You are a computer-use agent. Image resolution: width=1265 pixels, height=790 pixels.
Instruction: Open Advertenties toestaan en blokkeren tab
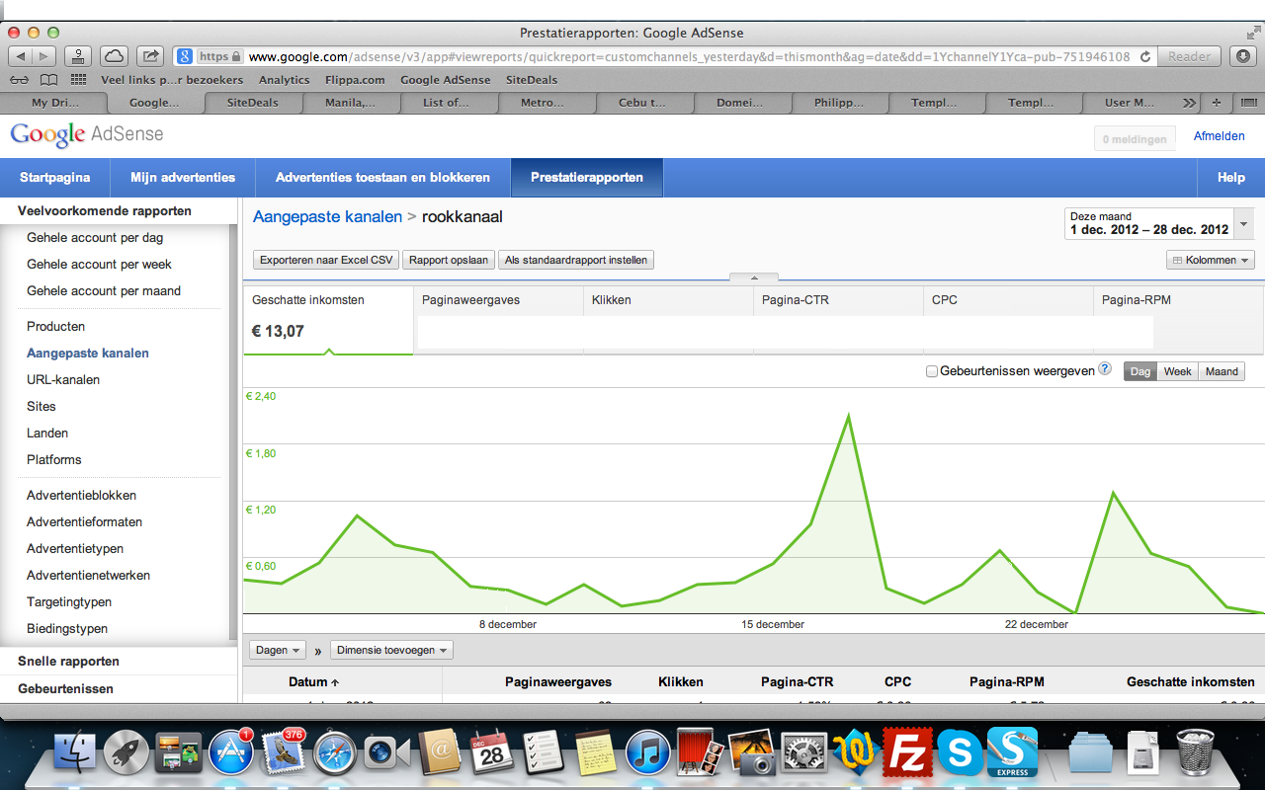click(382, 178)
